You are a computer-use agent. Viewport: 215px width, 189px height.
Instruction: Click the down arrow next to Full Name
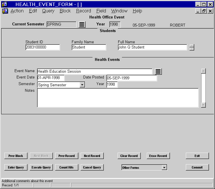[192, 49]
